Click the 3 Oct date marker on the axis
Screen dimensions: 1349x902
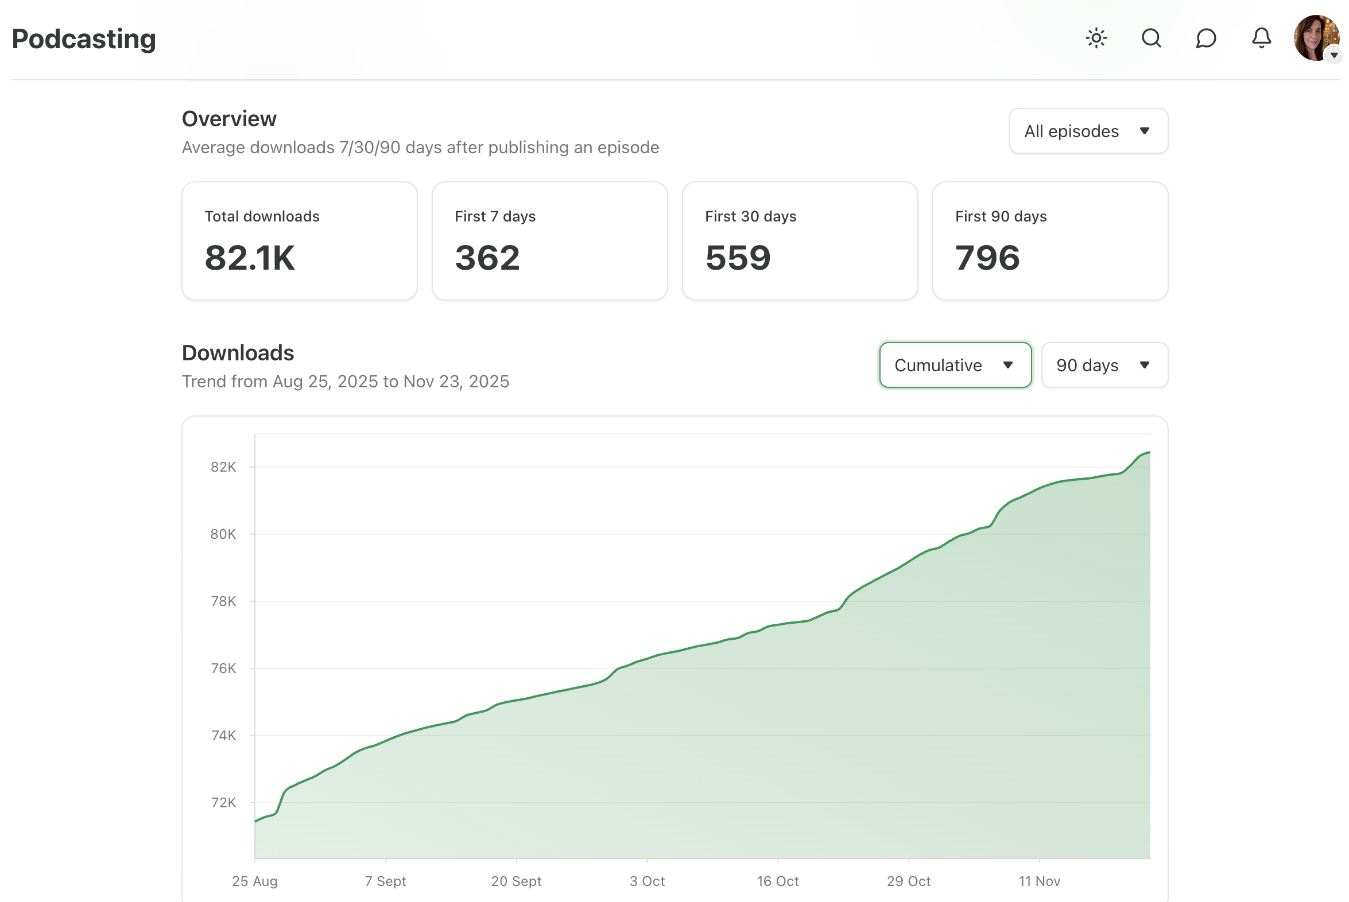pos(647,881)
